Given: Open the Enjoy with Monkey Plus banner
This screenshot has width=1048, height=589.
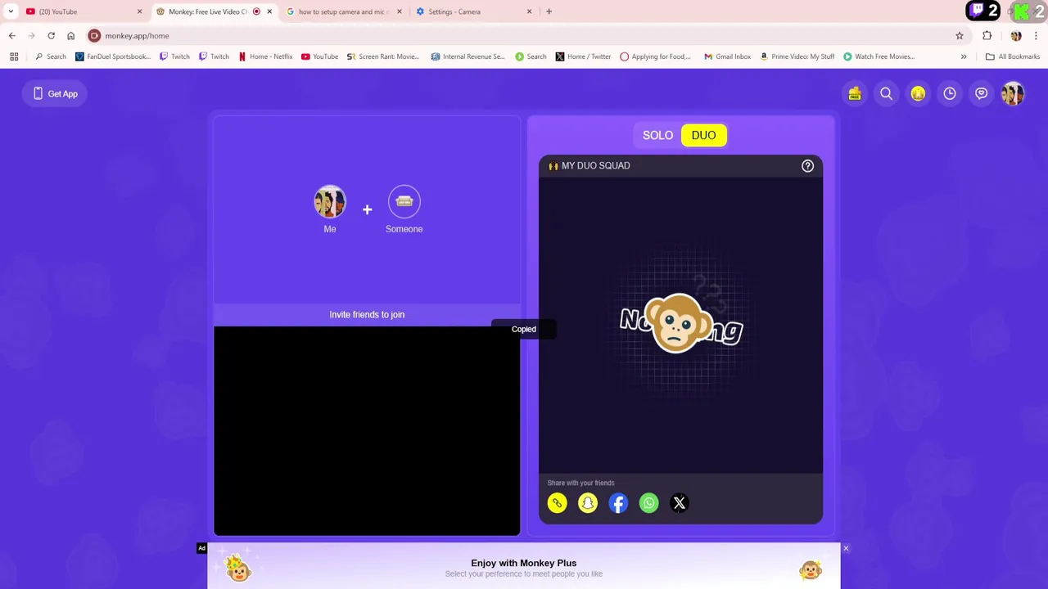Looking at the screenshot, I should click(x=524, y=567).
